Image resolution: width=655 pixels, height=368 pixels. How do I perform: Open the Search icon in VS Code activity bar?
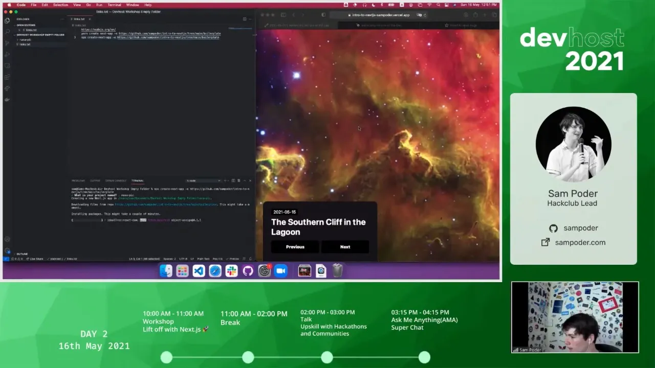click(x=7, y=32)
